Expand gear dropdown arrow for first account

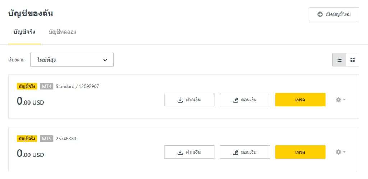344,100
